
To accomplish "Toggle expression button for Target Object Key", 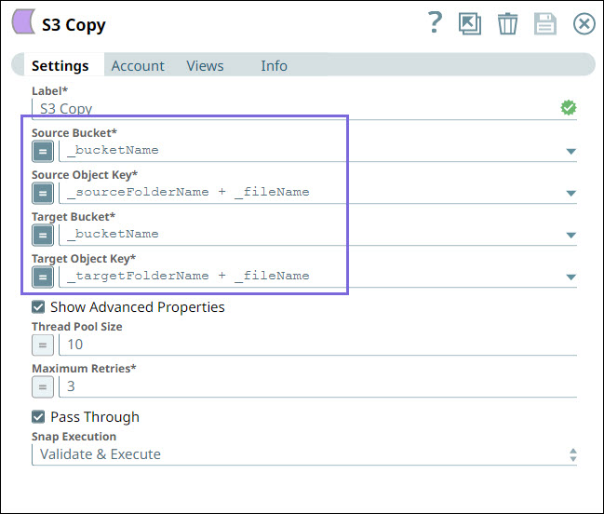I will coord(43,277).
